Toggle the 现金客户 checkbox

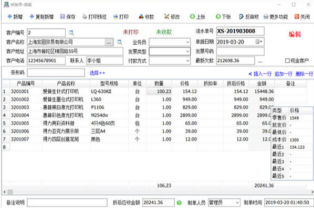click(287, 61)
